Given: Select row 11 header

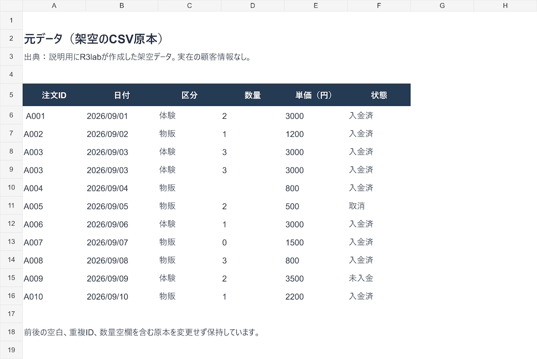Looking at the screenshot, I should pyautogui.click(x=11, y=206).
